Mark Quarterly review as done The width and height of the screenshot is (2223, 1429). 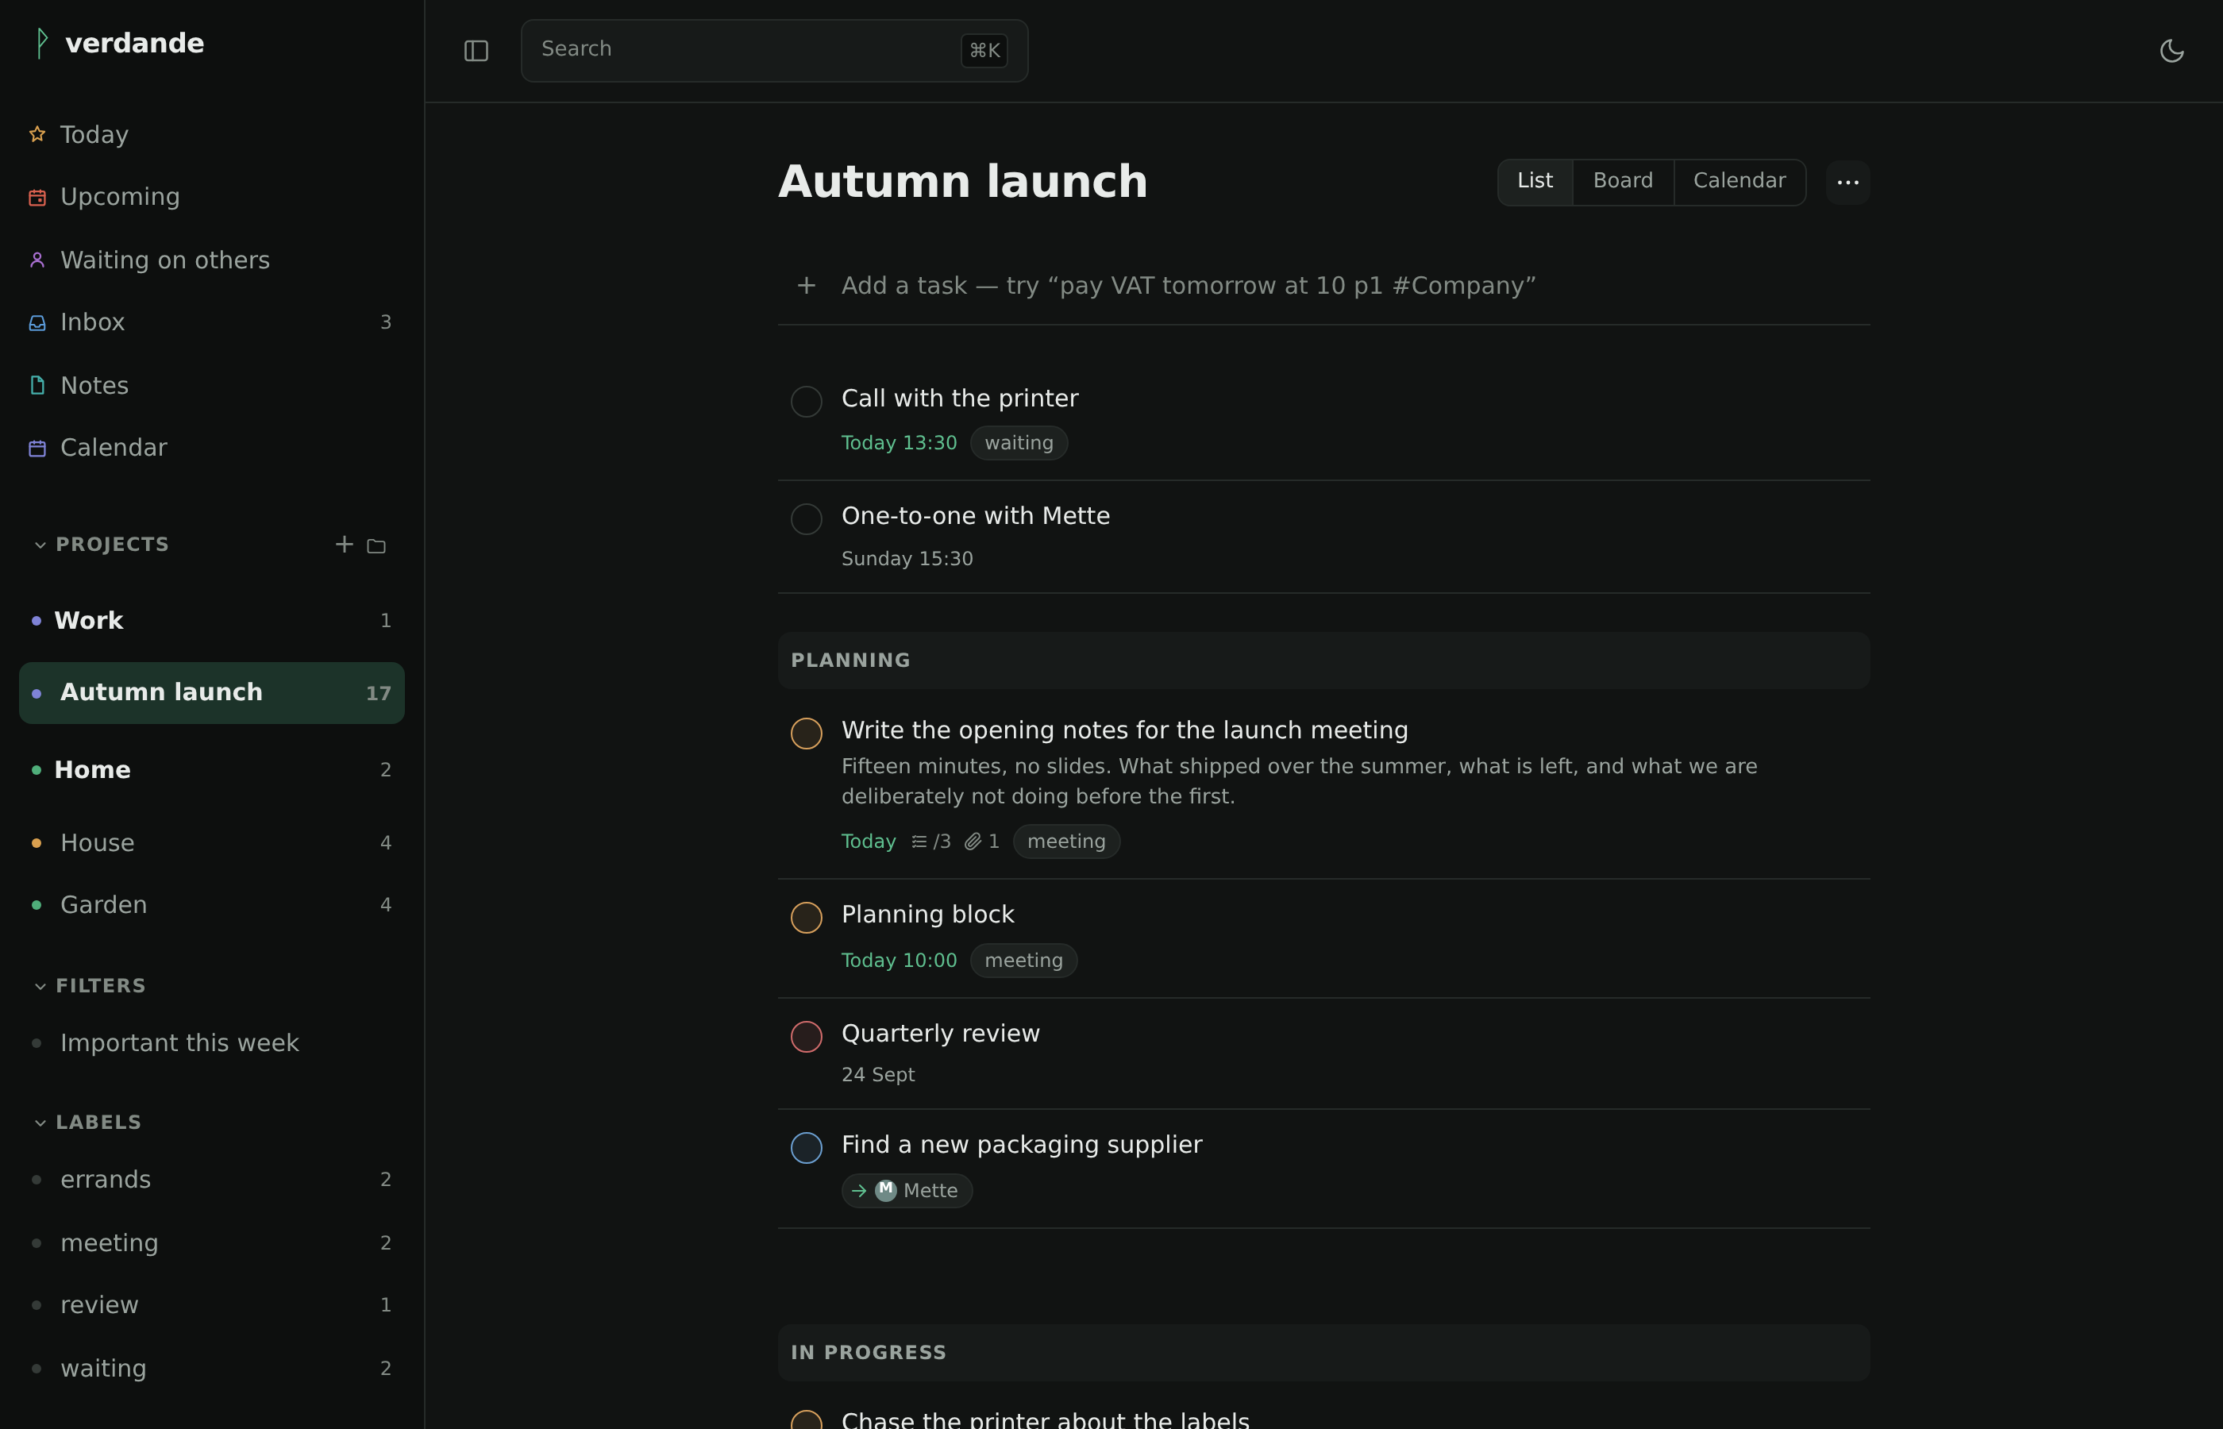[x=807, y=1037]
